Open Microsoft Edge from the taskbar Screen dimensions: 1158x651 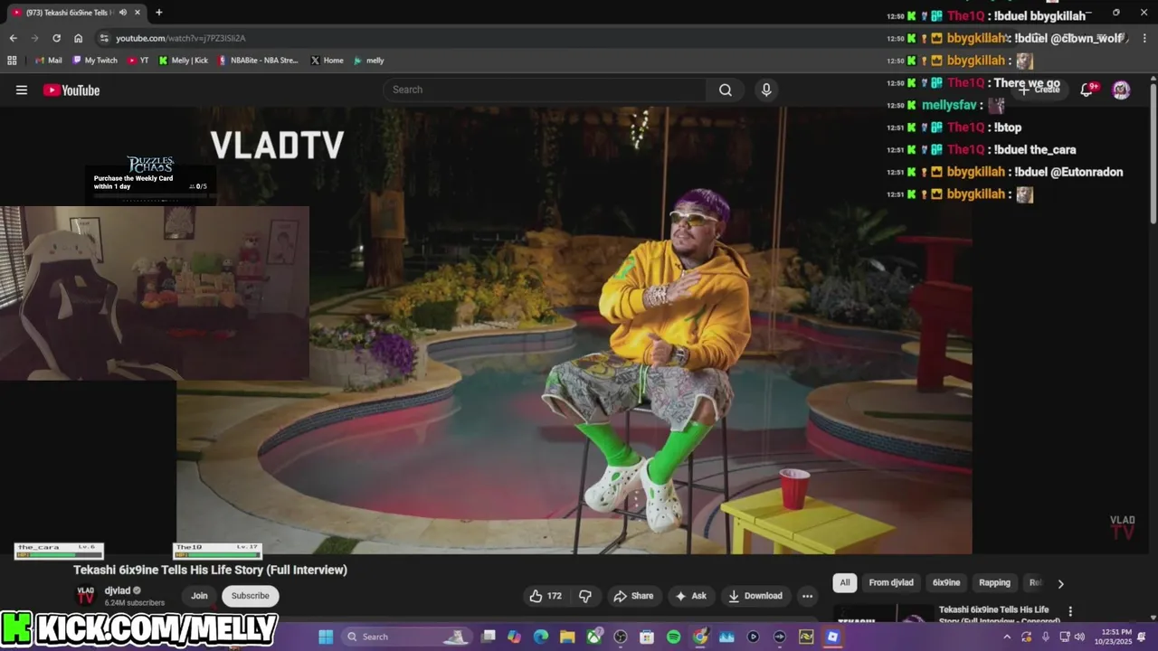pyautogui.click(x=541, y=637)
